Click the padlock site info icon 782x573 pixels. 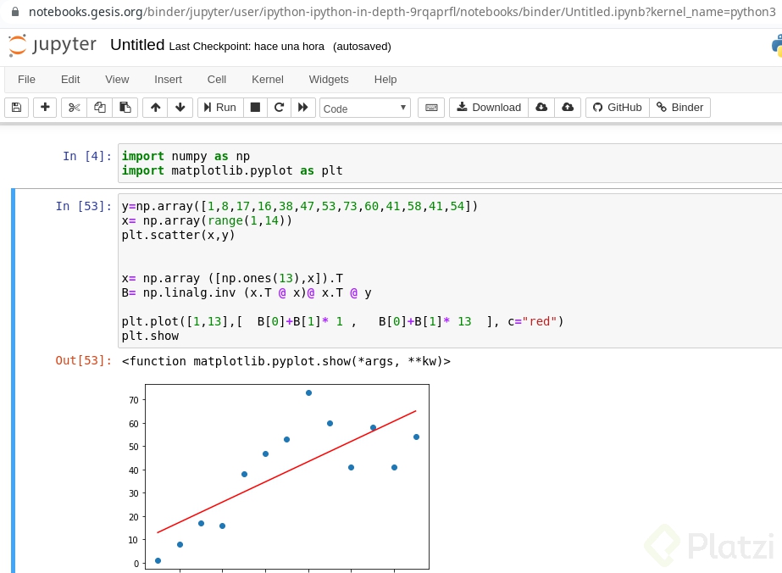click(x=15, y=12)
